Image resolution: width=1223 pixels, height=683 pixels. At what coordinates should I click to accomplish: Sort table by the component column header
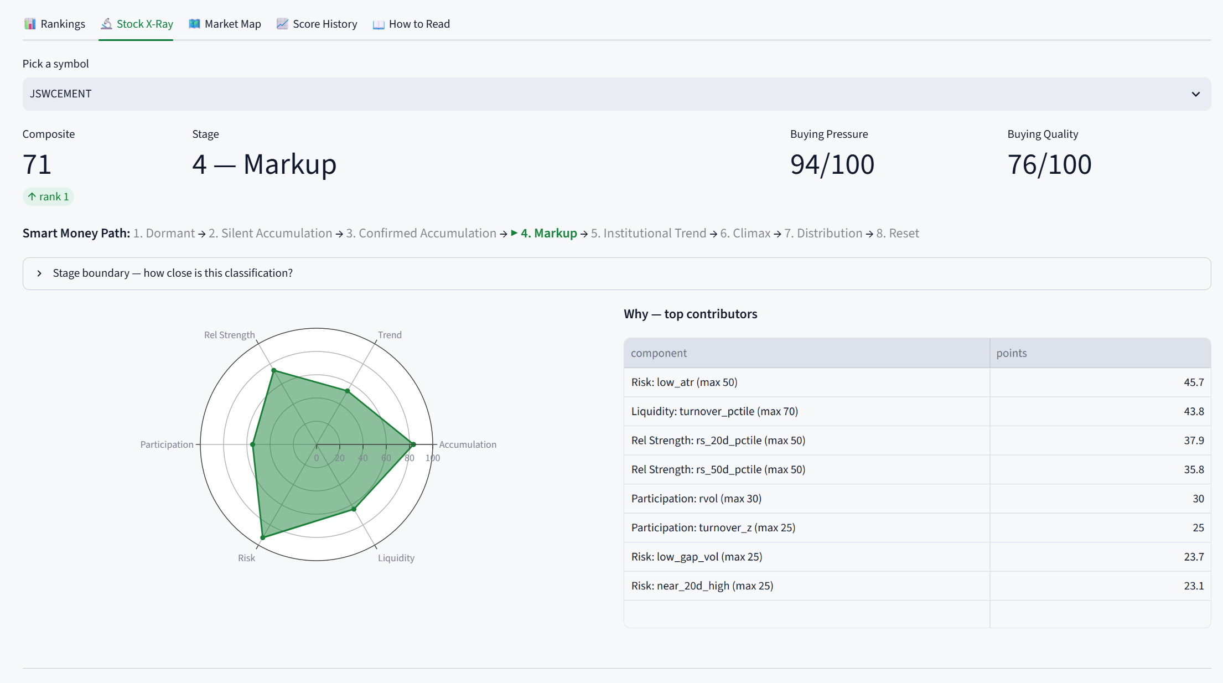[x=807, y=353]
